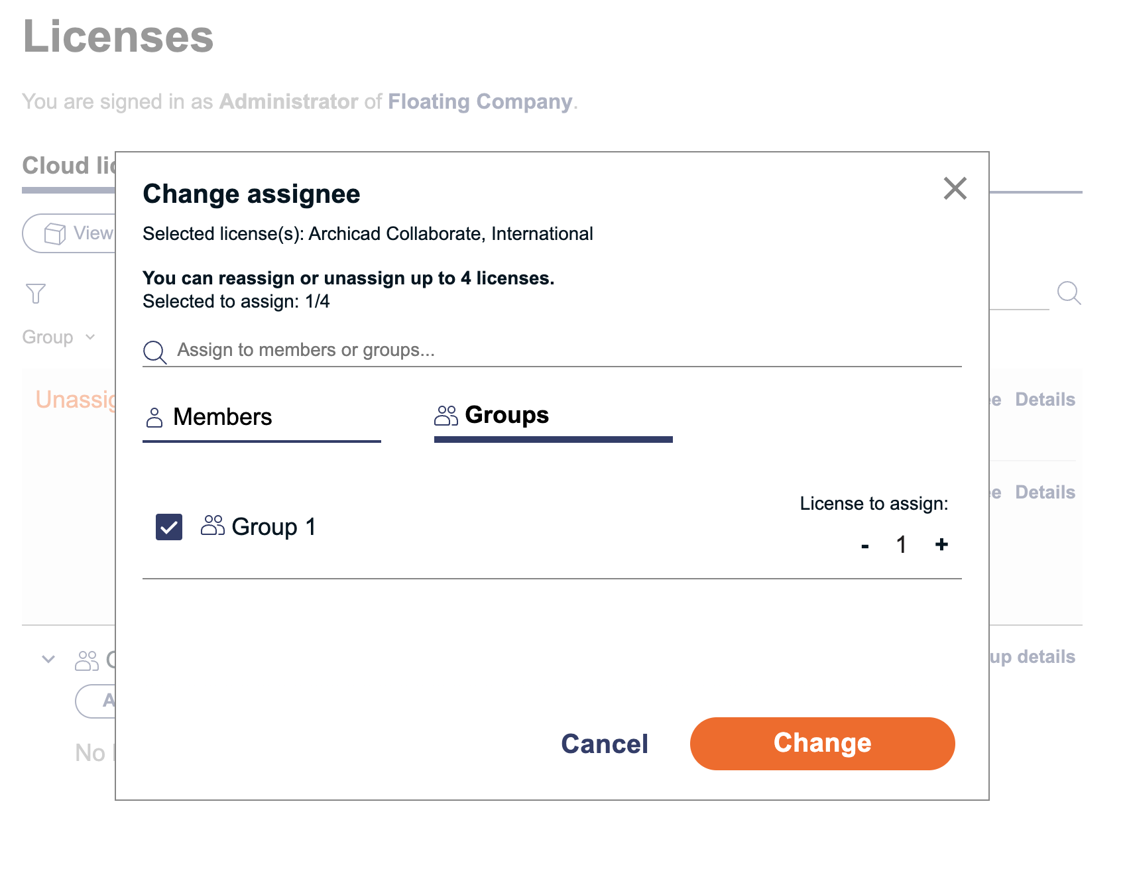Click the search magnifier icon in dialog
The image size is (1127, 879).
point(154,352)
